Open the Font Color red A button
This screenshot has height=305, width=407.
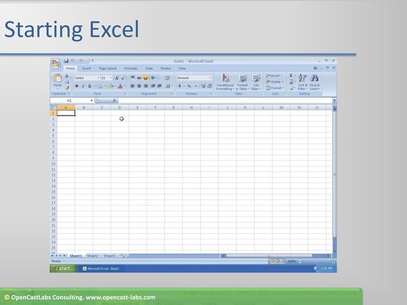click(x=121, y=86)
